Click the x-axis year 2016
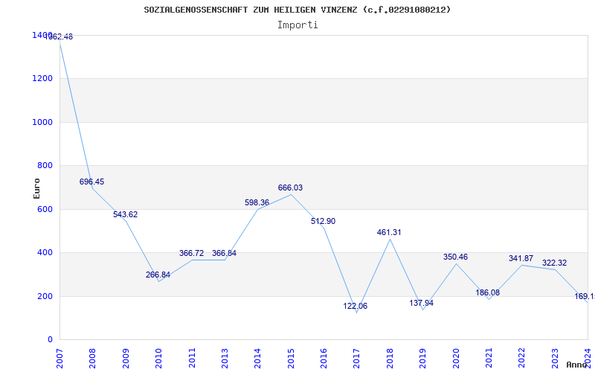The width and height of the screenshot is (595, 372). 324,359
